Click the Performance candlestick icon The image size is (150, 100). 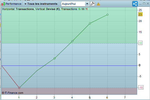click(x=3, y=4)
